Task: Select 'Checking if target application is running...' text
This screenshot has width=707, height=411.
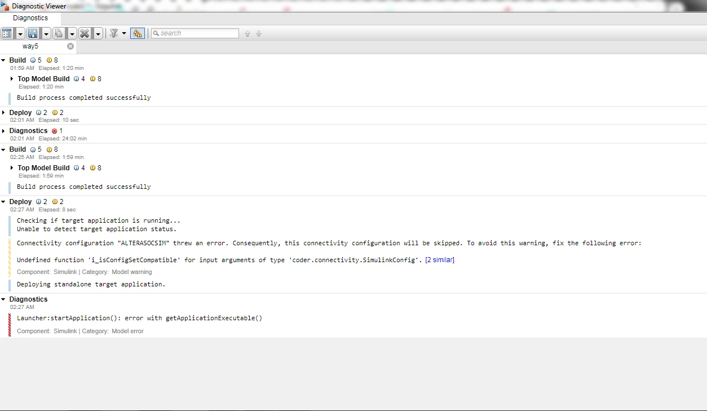Action: point(99,220)
